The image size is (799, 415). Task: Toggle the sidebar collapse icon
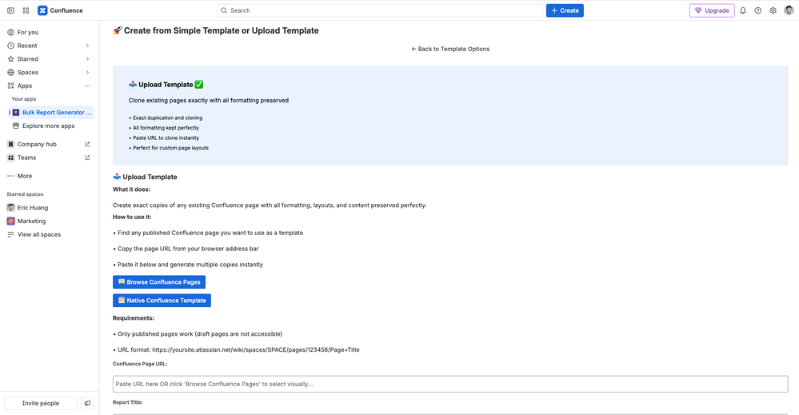coord(11,10)
